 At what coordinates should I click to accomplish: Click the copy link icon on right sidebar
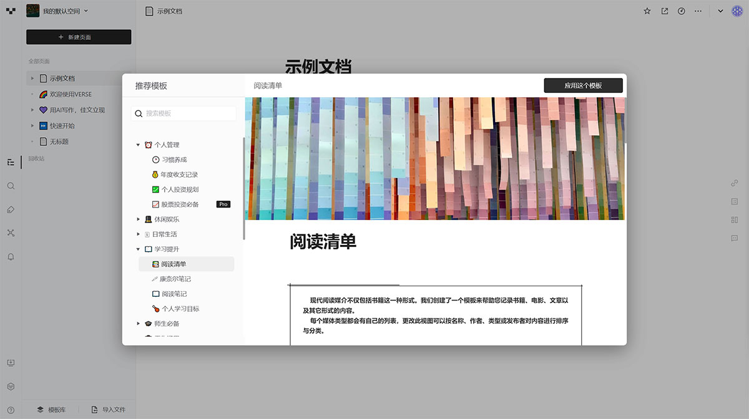735,183
